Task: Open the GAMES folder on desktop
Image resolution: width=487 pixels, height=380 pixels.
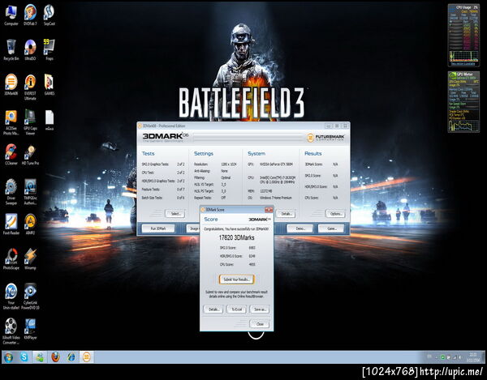Action: pyautogui.click(x=49, y=84)
